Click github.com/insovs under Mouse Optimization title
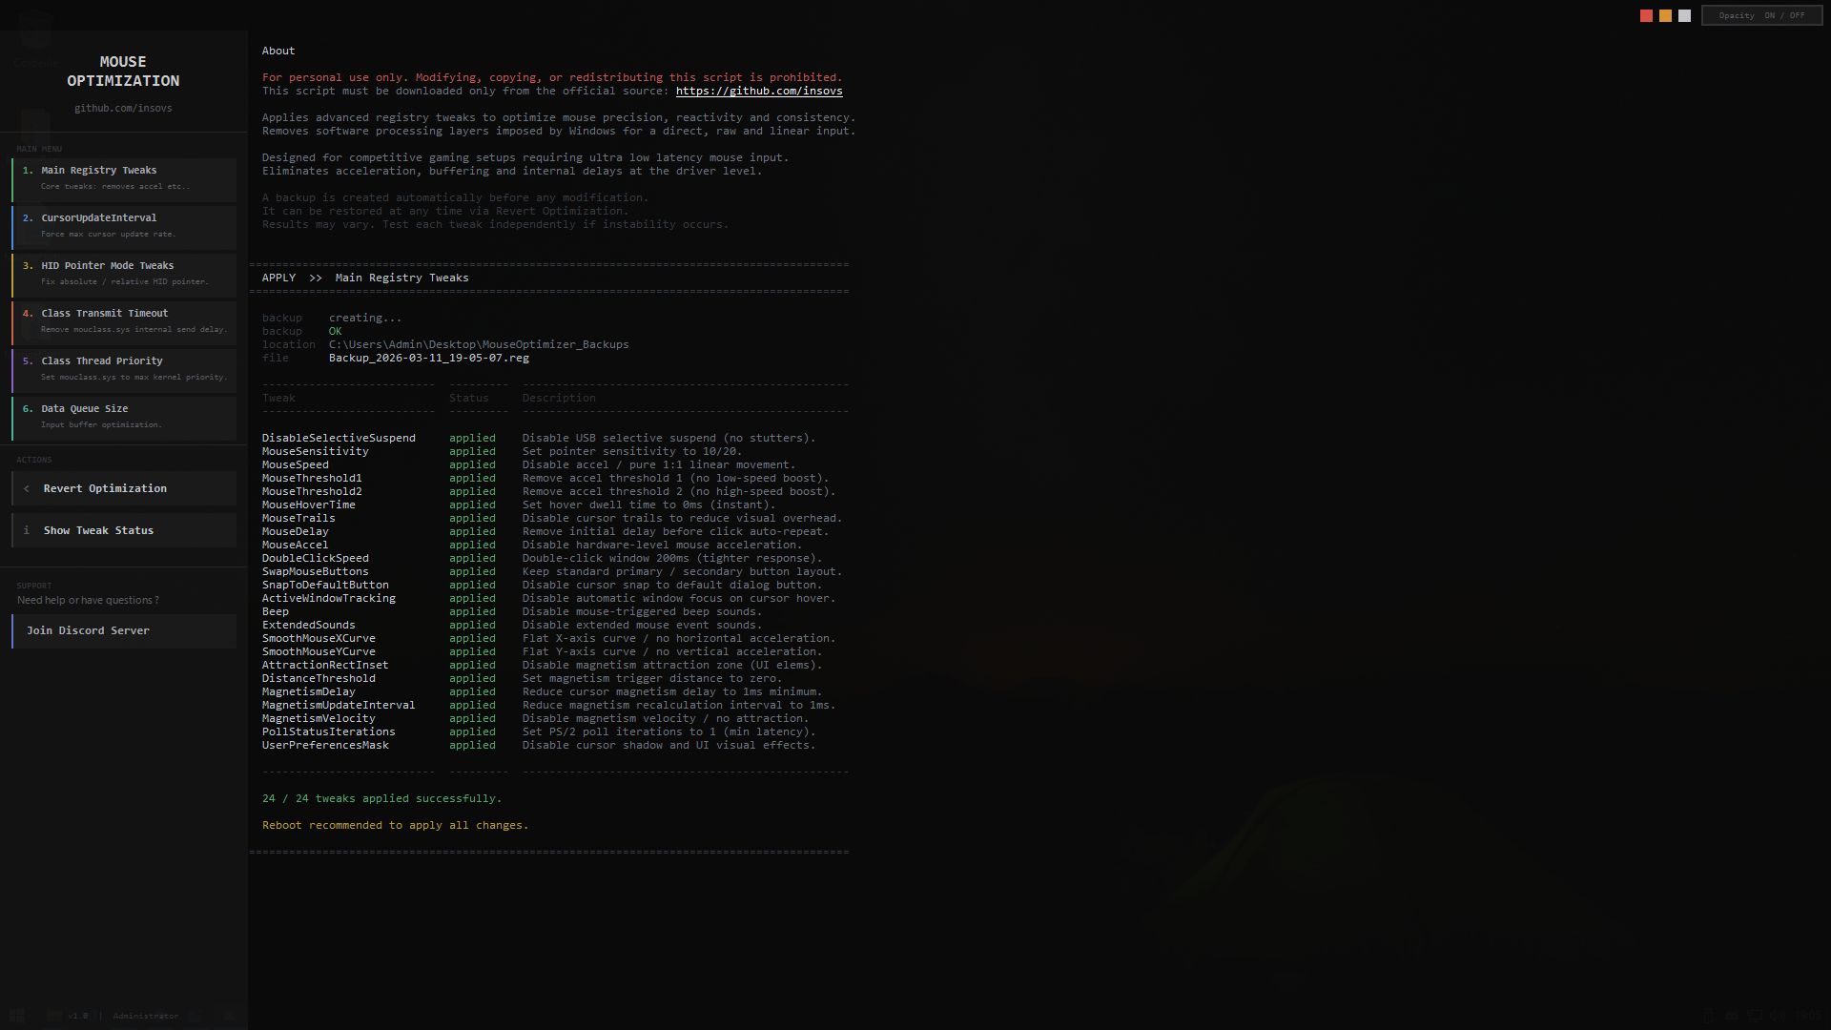 [123, 109]
